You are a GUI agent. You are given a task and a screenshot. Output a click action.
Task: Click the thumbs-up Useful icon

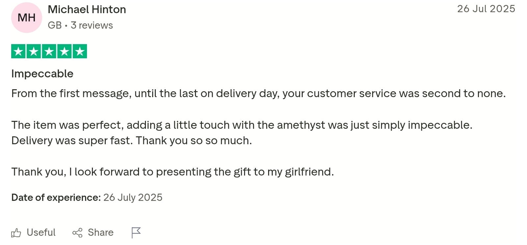[x=16, y=233]
